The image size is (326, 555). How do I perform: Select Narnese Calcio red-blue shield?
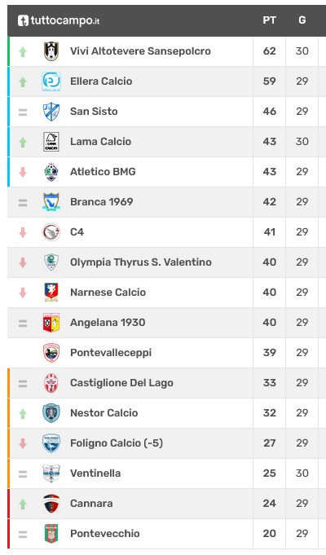point(51,293)
